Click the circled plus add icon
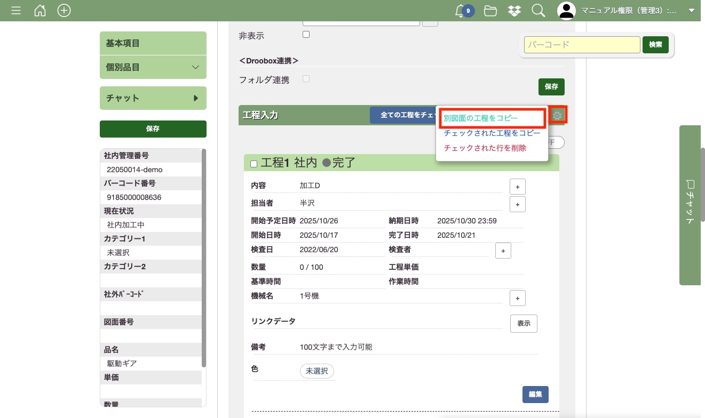The width and height of the screenshot is (705, 418). coord(64,11)
